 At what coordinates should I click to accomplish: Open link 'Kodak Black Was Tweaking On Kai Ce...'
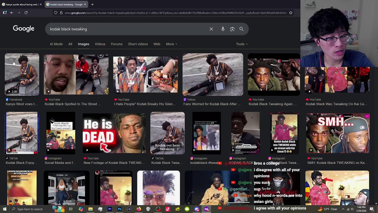click(x=337, y=104)
